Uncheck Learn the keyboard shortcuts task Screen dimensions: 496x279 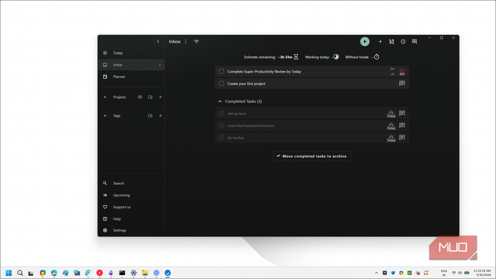coord(222,126)
